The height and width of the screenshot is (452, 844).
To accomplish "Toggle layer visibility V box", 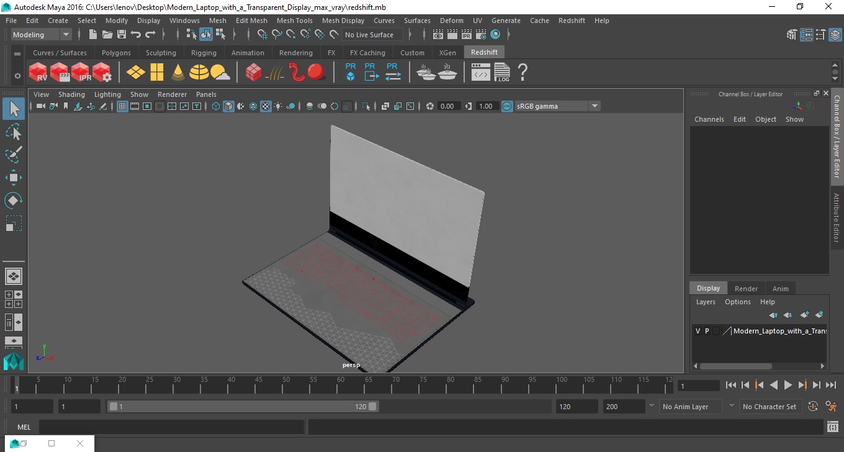I will pyautogui.click(x=698, y=331).
